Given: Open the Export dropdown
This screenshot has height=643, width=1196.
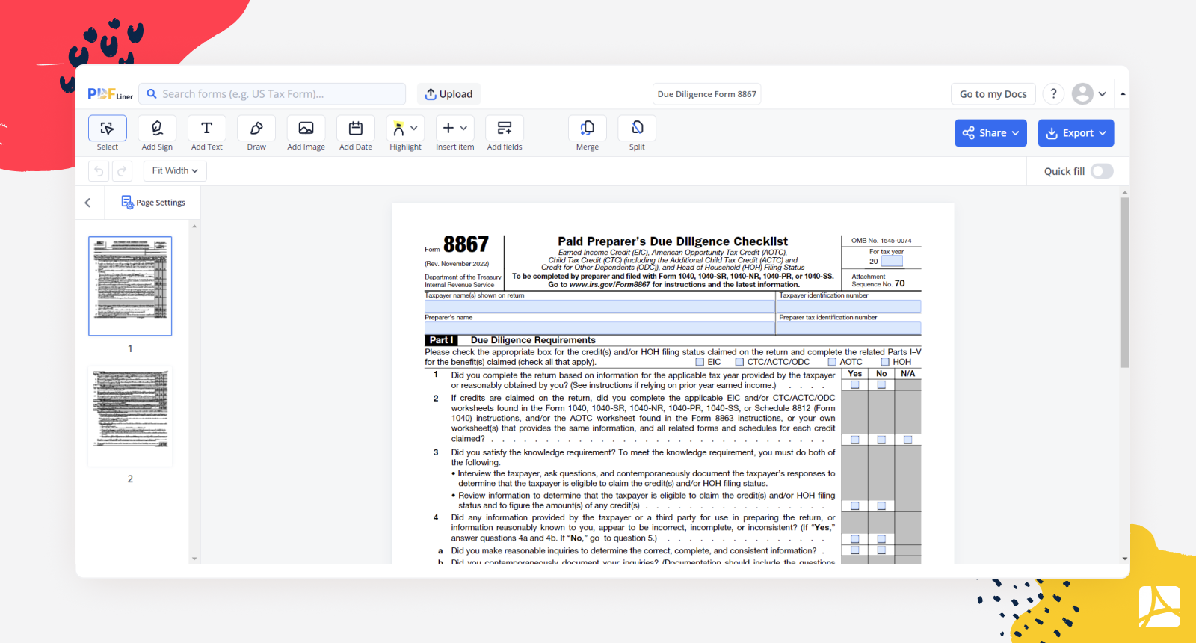Looking at the screenshot, I should [1076, 133].
